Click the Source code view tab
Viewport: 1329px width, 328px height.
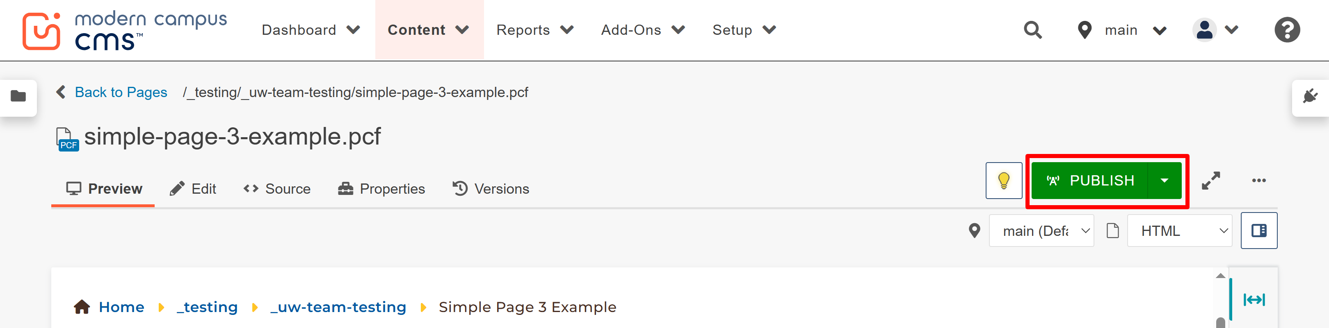pyautogui.click(x=277, y=188)
